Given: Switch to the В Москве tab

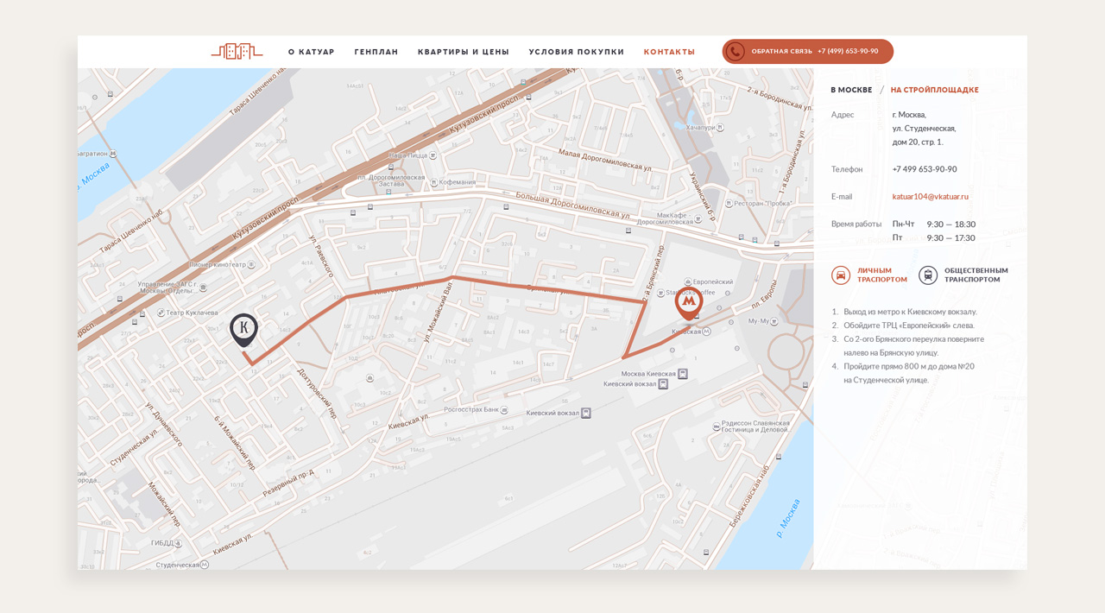Looking at the screenshot, I should [x=851, y=90].
